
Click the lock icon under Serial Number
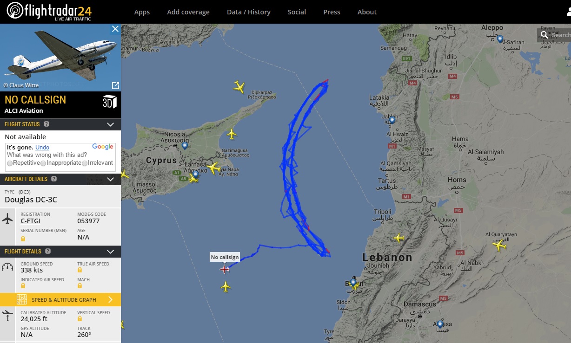pos(23,239)
